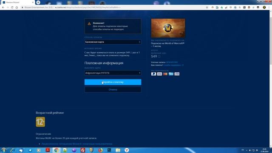272x153 pixels.
Task: Bookmark the page with the star icon
Action: 207,8
